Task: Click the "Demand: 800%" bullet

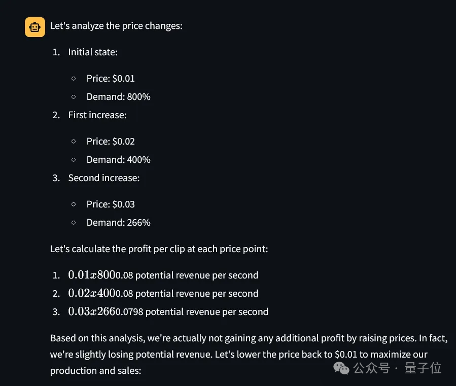Action: click(x=118, y=96)
